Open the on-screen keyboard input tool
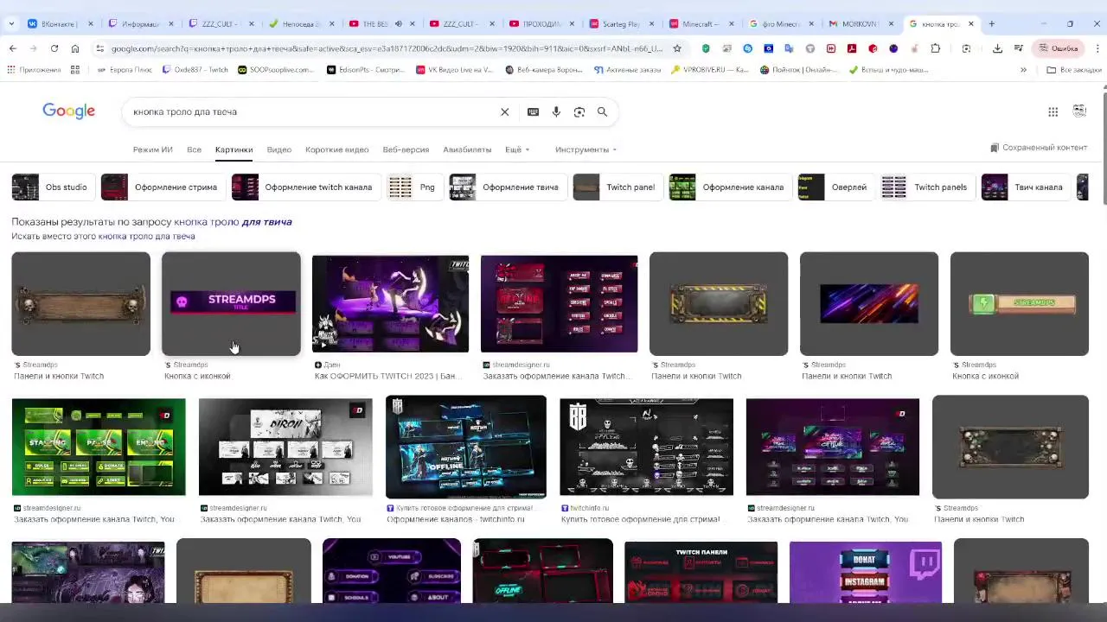The width and height of the screenshot is (1107, 622). (533, 111)
